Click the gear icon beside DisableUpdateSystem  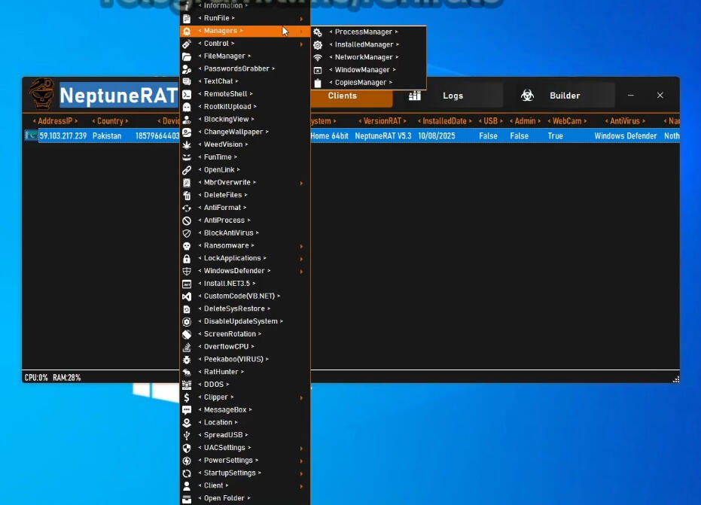point(187,322)
